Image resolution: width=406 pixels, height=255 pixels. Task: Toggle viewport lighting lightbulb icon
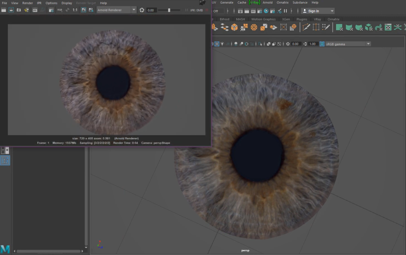(x=223, y=44)
